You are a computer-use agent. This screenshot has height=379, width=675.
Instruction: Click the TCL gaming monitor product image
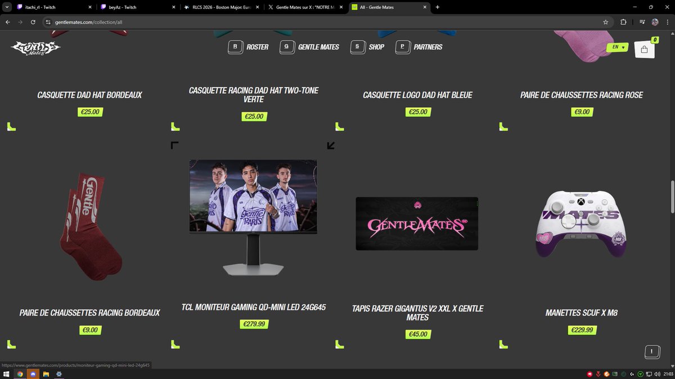(x=253, y=217)
